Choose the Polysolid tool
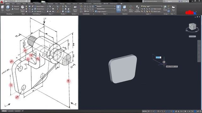202x113 pixels. coord(15,6)
